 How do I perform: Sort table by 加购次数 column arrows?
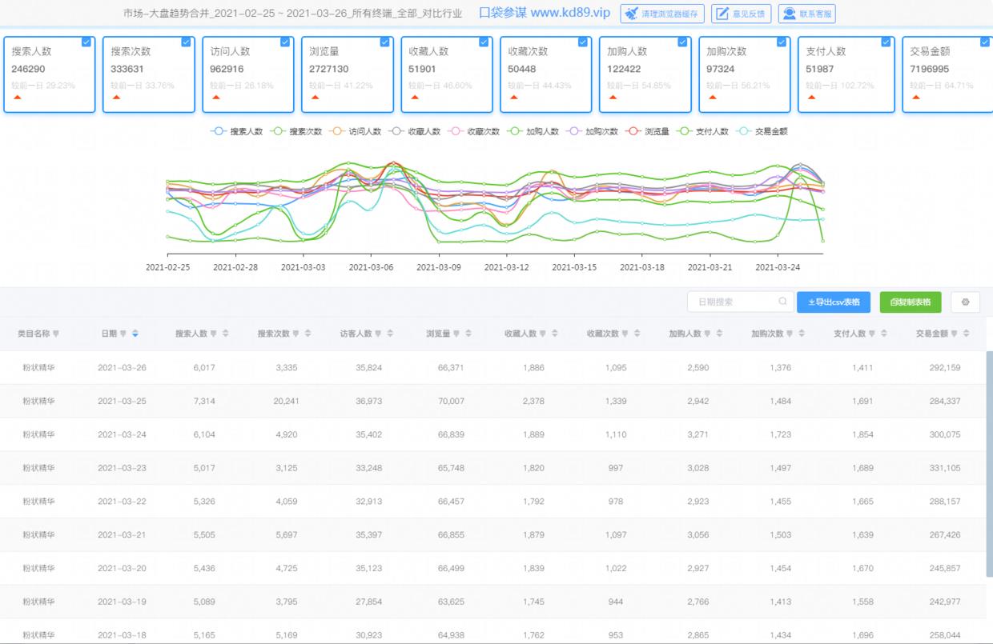(802, 334)
